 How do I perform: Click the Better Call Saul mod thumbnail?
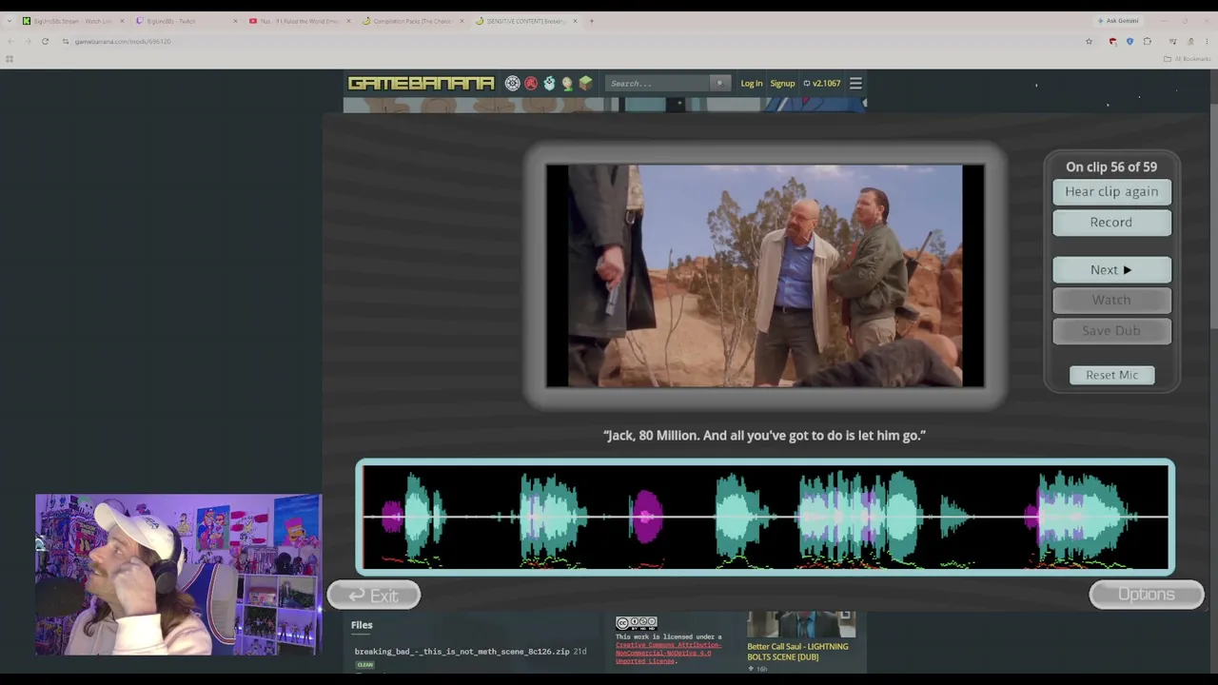coord(801,625)
